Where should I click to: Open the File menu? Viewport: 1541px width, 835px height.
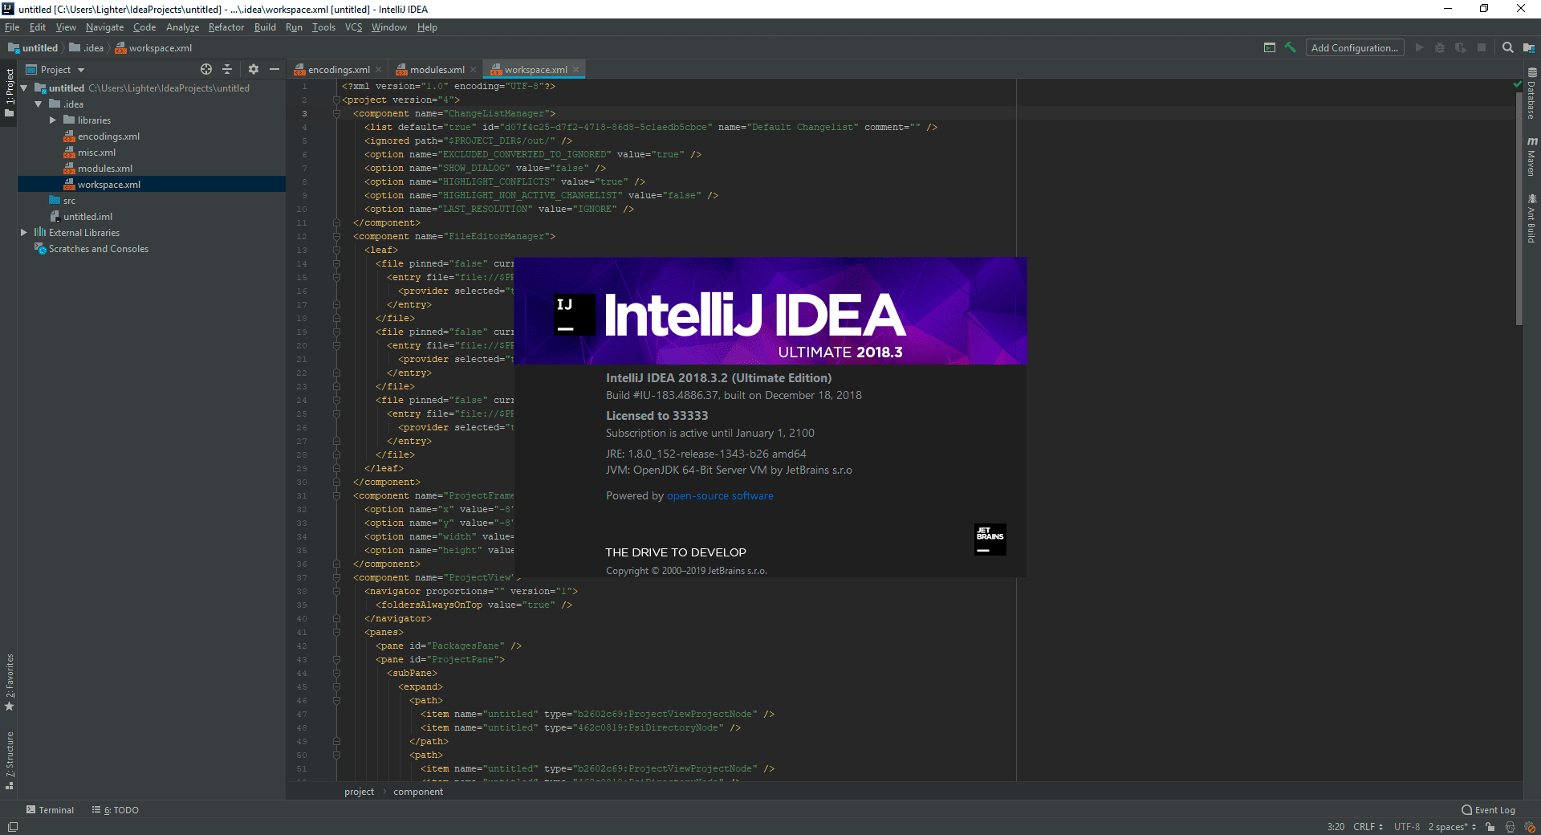click(12, 27)
